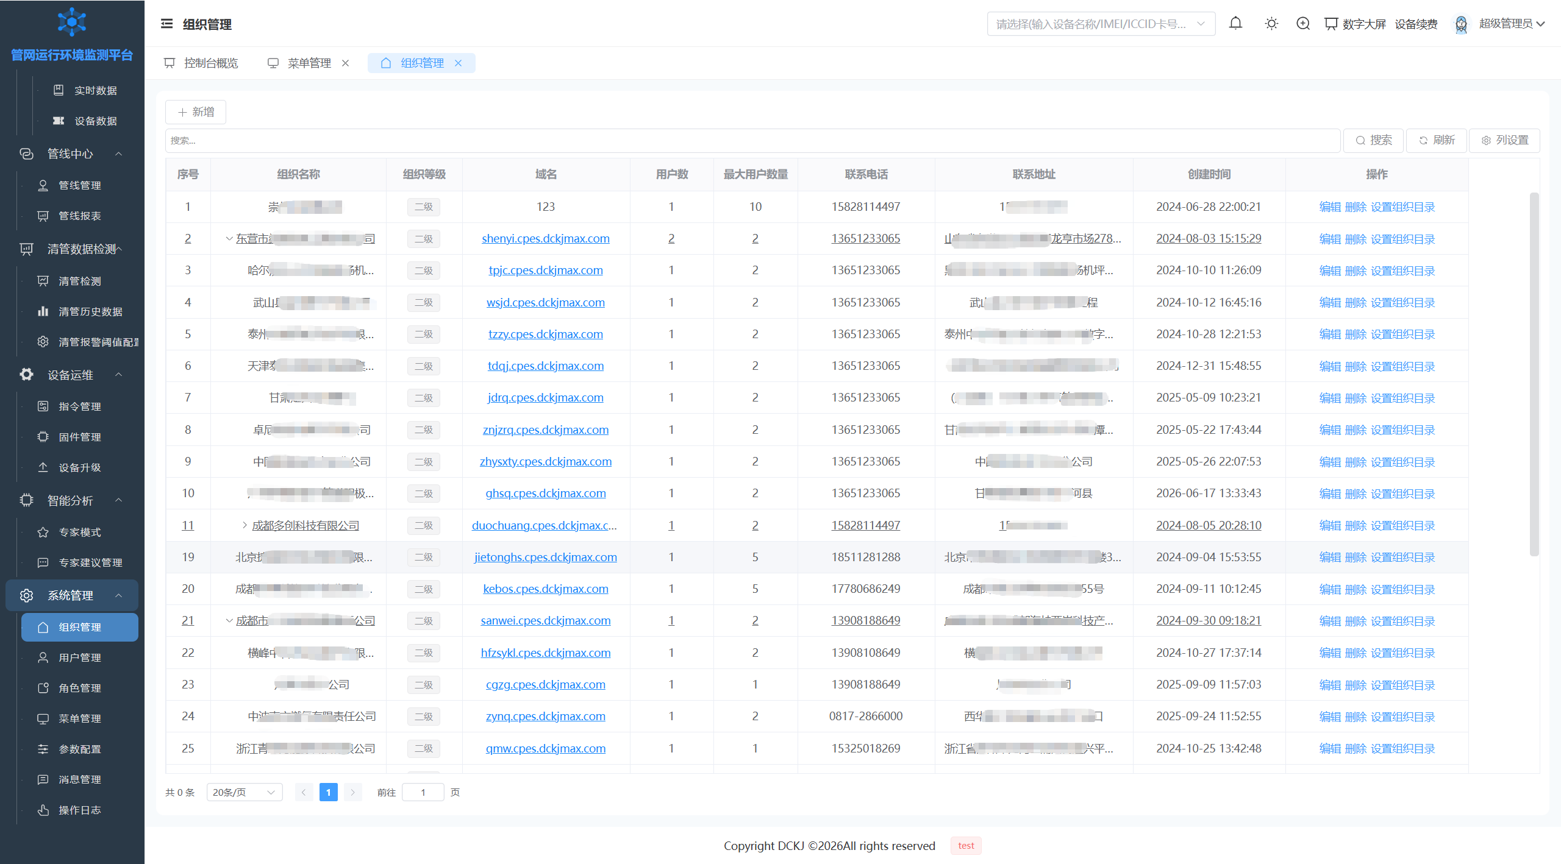Open 实时数据 in the sidebar
1561x864 pixels.
85,90
